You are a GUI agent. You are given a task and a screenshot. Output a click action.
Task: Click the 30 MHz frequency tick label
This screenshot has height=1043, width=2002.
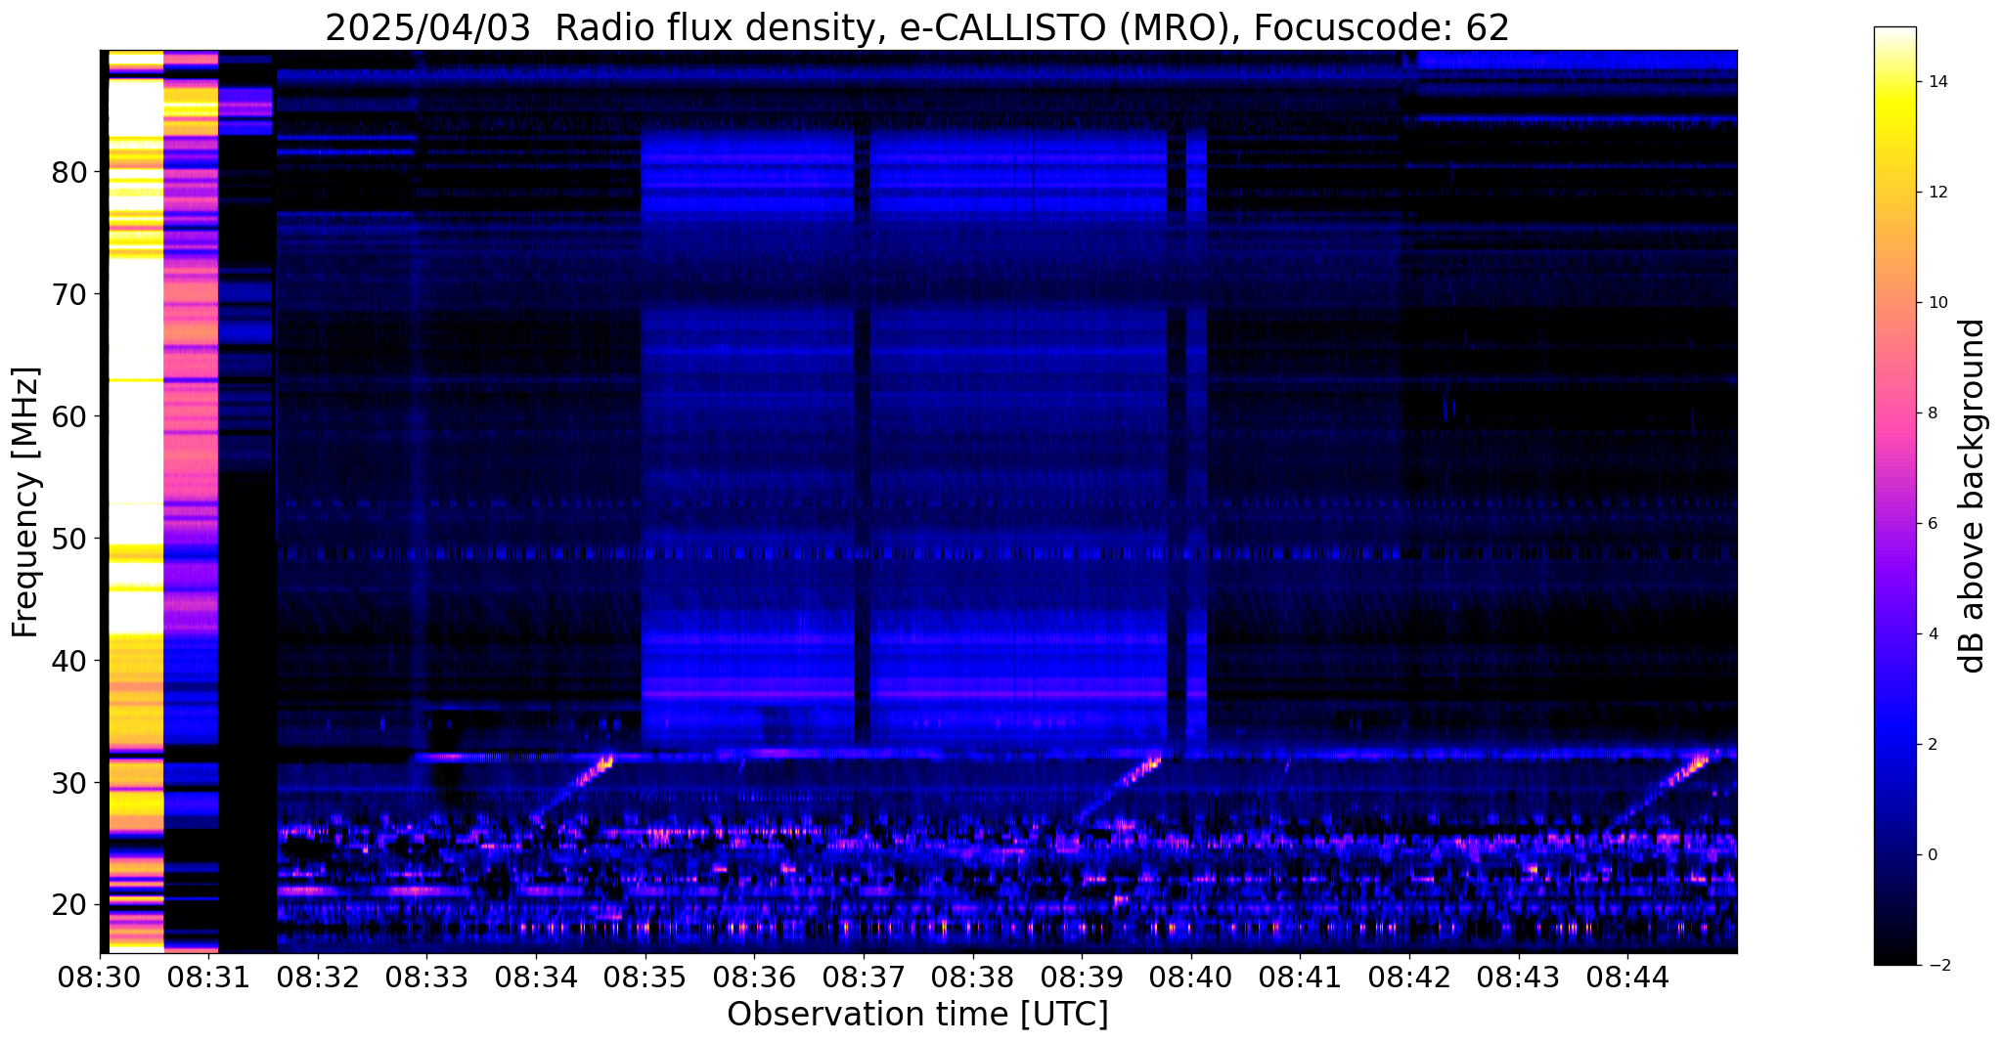[68, 783]
